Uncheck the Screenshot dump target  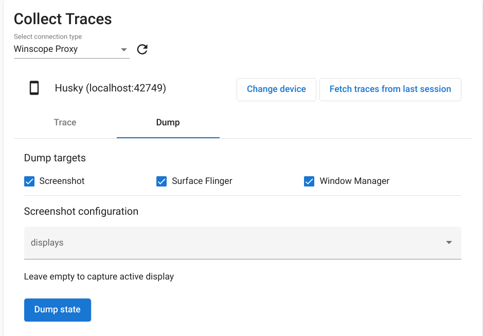[29, 181]
